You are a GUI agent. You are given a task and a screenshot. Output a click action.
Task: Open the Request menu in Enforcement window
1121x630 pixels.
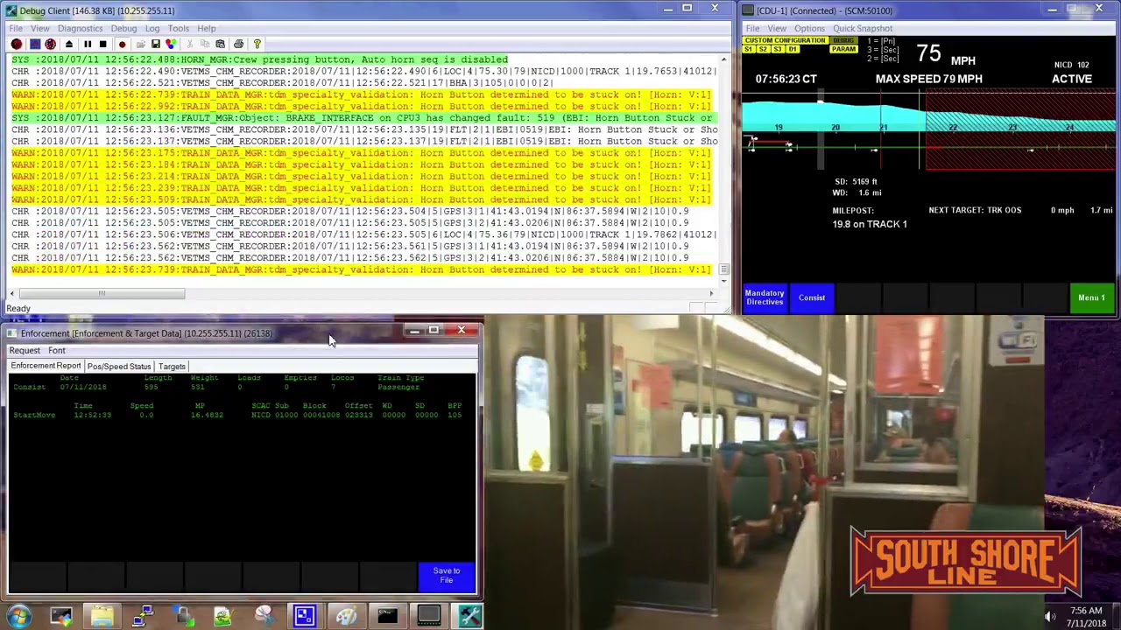pyautogui.click(x=25, y=350)
